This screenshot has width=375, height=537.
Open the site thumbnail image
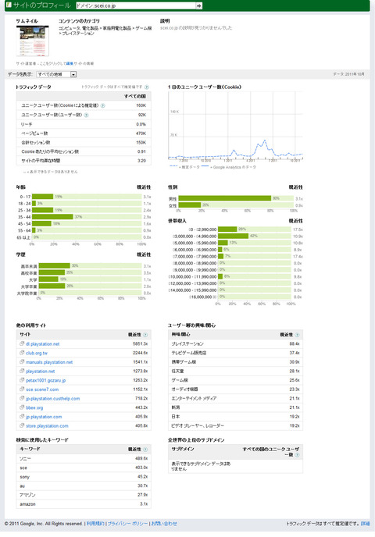(33, 41)
